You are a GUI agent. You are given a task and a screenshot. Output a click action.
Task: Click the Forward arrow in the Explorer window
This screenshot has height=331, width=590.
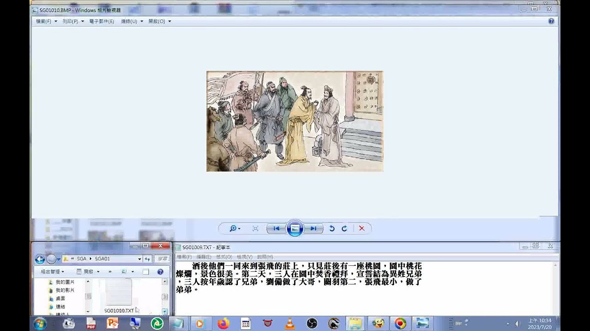51,259
